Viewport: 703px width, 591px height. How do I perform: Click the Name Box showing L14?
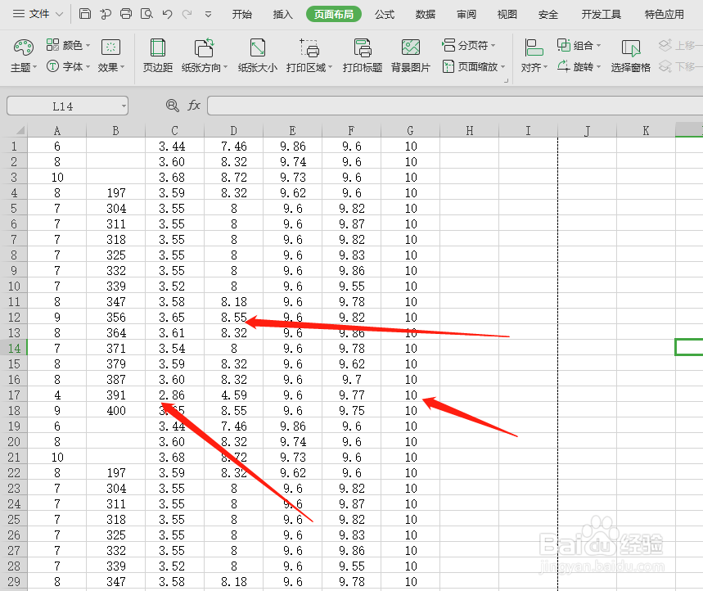[x=63, y=106]
